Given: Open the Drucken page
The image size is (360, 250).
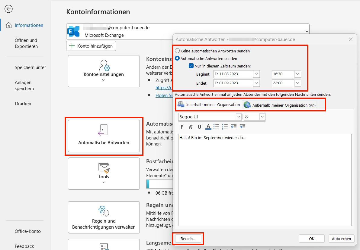Looking at the screenshot, I should coord(23,104).
